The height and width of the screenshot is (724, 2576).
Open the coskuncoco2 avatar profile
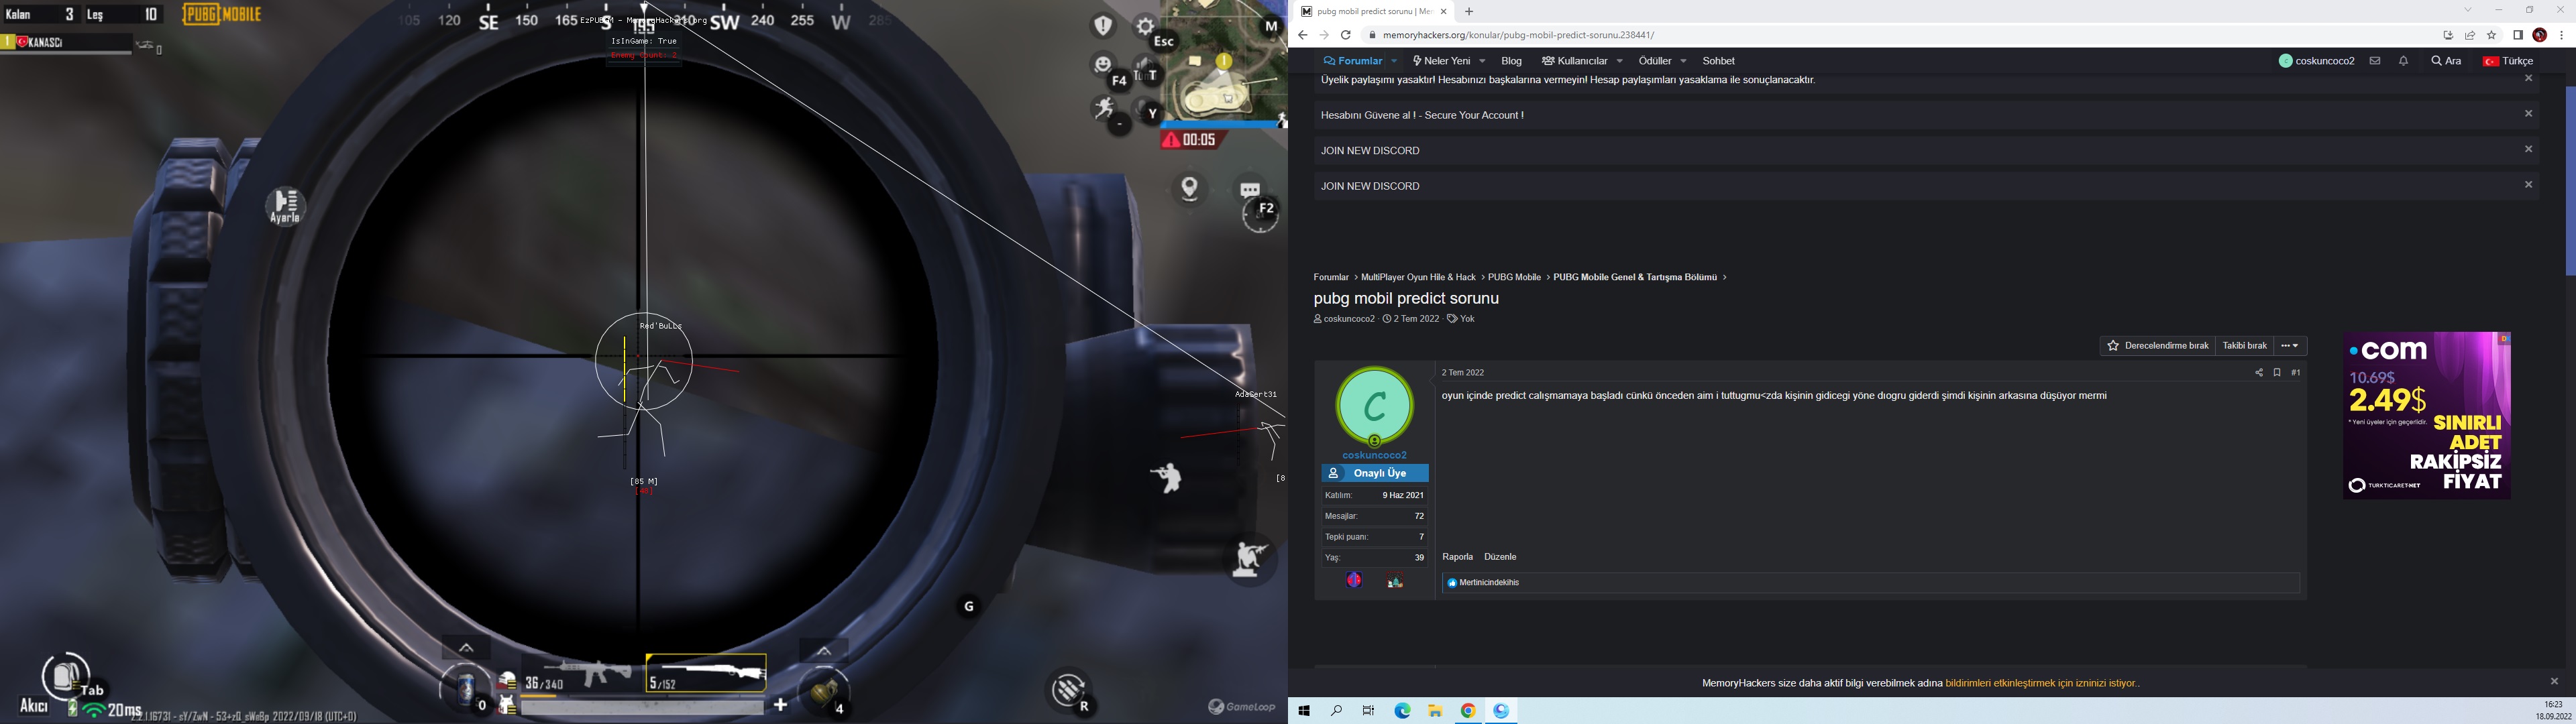1374,406
